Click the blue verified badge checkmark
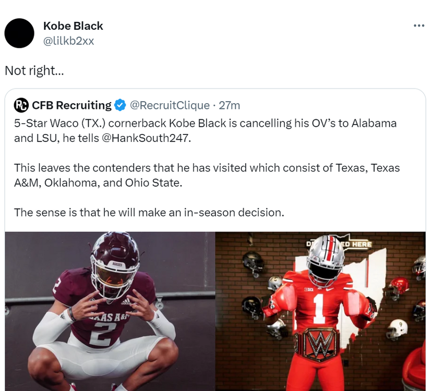 pos(120,105)
